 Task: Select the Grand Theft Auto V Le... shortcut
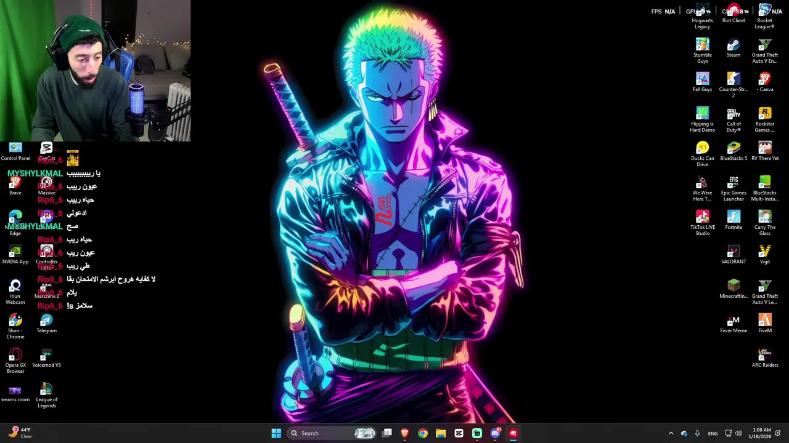pos(764,292)
